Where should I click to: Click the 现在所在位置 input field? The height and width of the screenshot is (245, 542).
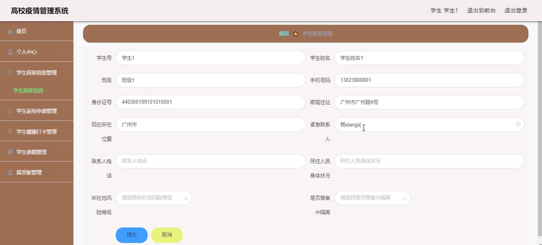211,124
